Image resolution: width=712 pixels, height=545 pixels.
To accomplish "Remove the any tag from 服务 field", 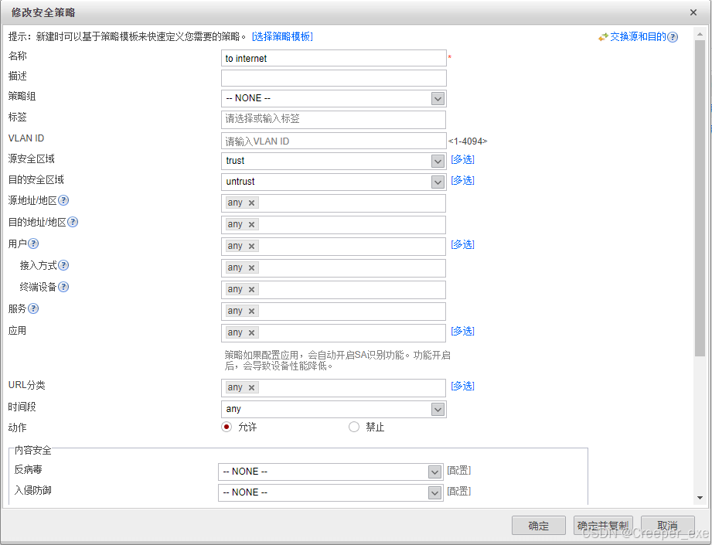I will (251, 311).
